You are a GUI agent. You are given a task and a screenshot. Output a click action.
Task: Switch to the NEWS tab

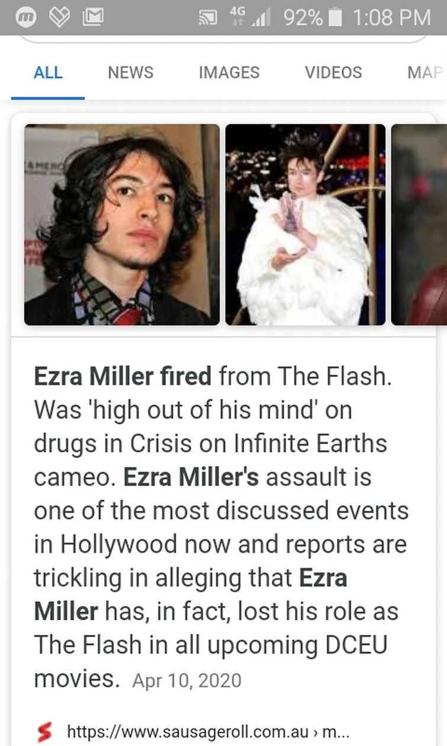point(130,72)
